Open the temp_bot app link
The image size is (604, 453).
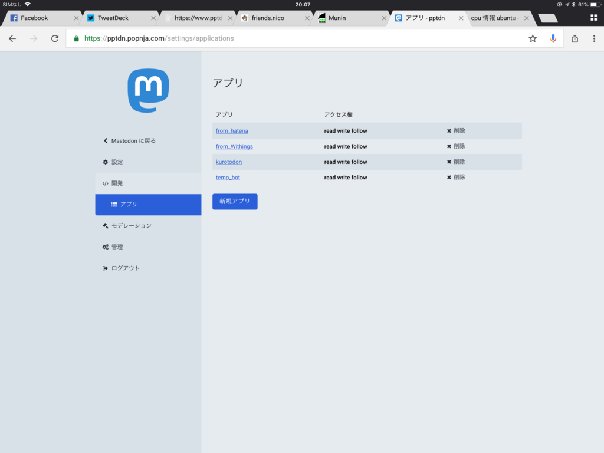click(x=228, y=178)
